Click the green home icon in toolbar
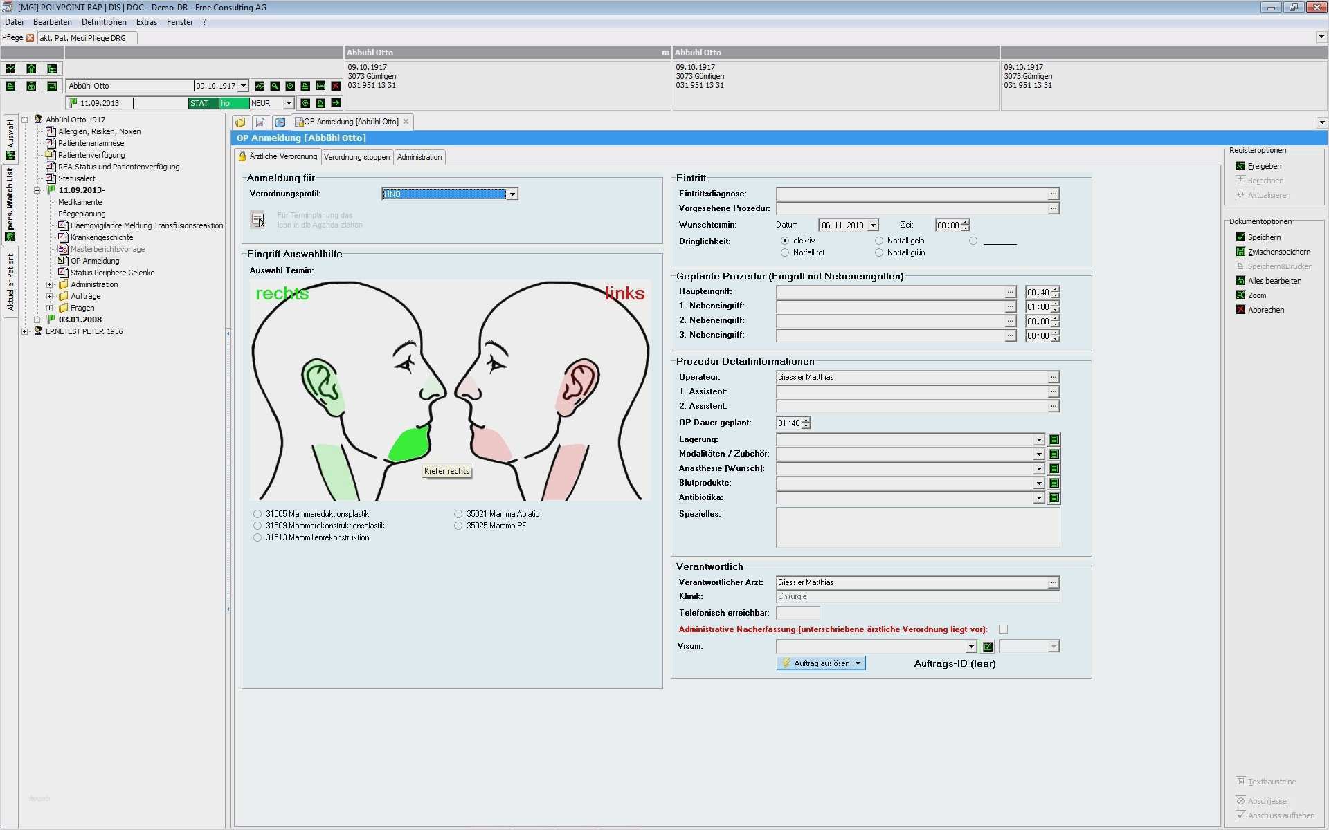 [x=31, y=68]
